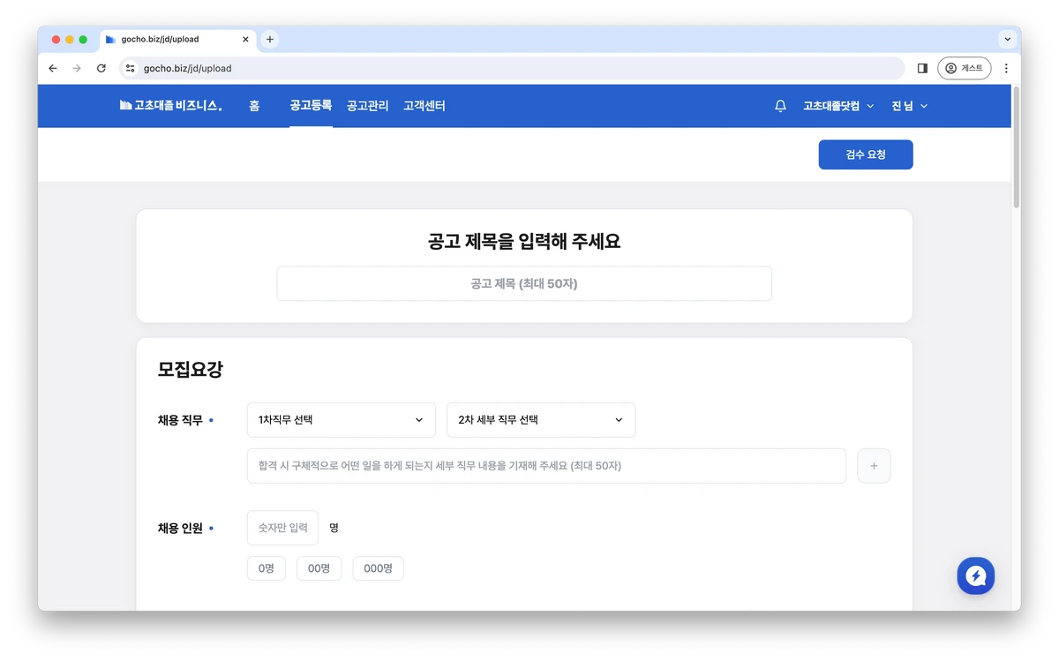Click the 공고 제목을 입력해 주세요 heading
The image size is (1059, 661).
(524, 241)
